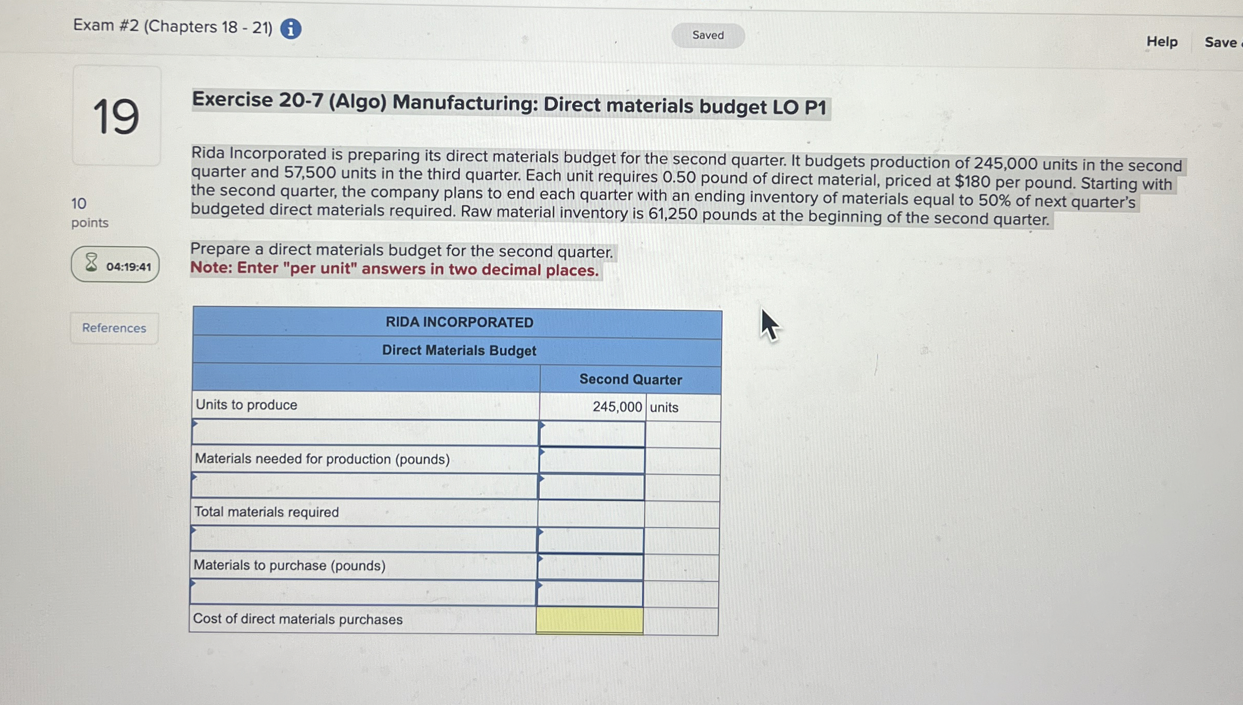Viewport: 1243px width, 705px height.
Task: Click the exam info icon
Action: [x=291, y=29]
